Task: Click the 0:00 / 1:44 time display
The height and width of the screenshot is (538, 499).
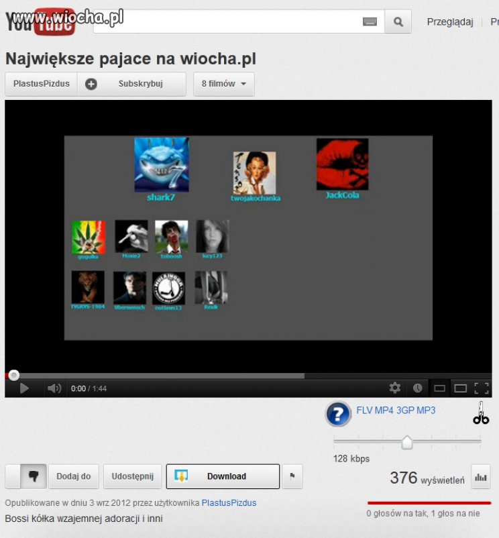Action: click(89, 389)
